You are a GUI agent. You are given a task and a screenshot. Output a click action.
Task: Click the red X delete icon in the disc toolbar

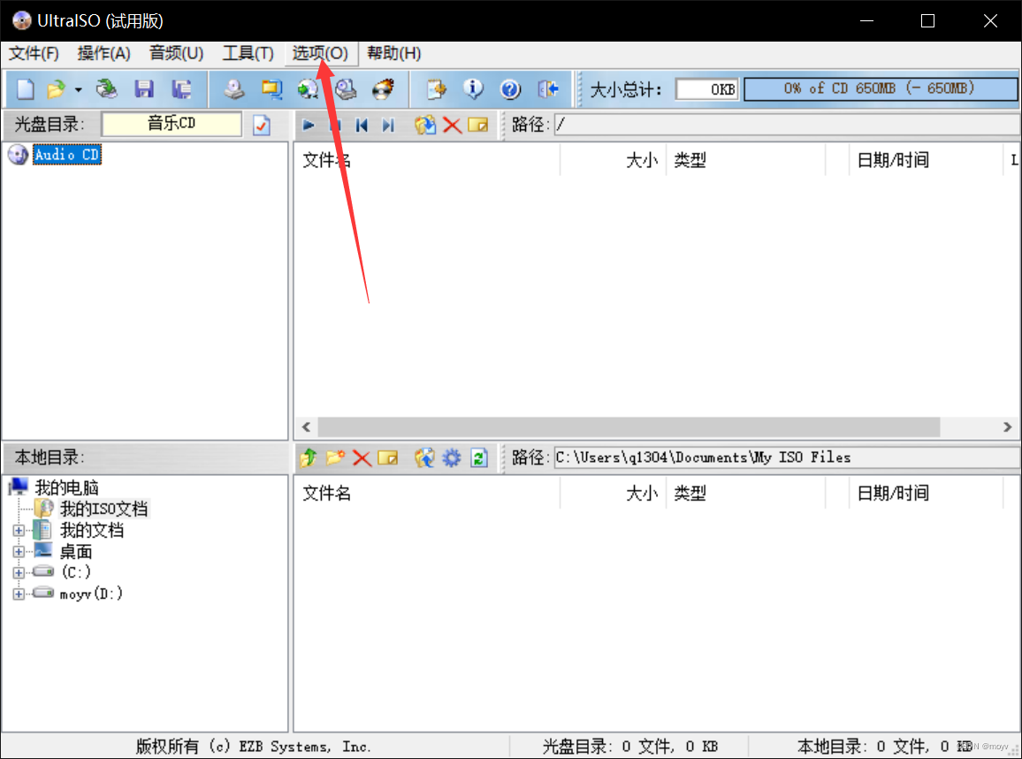tap(452, 125)
